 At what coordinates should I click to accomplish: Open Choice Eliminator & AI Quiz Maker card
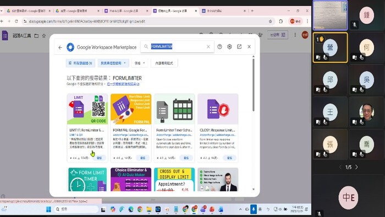131,180
